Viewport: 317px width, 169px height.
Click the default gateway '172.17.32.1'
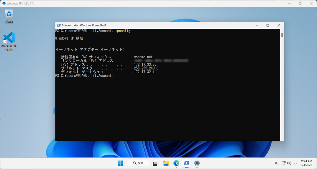[x=144, y=72]
